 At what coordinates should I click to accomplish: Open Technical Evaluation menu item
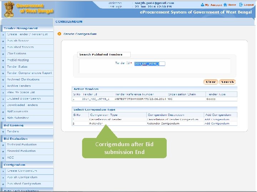tap(22, 144)
